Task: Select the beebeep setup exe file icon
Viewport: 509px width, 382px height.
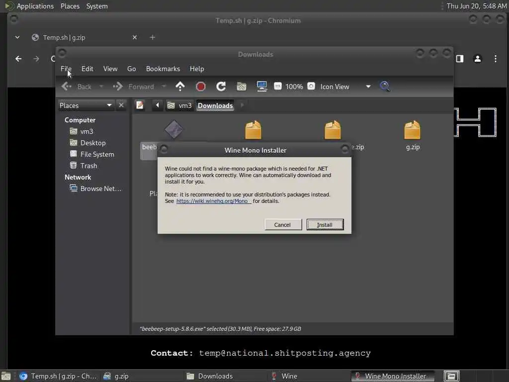Action: tap(173, 129)
